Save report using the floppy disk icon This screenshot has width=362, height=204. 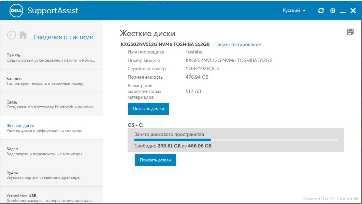pyautogui.click(x=350, y=32)
